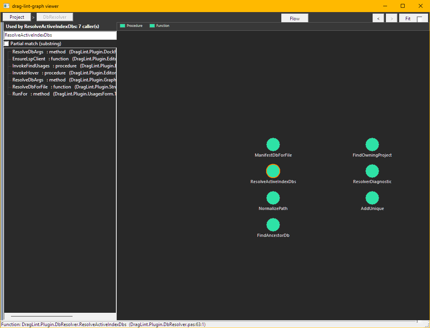The height and width of the screenshot is (328, 430).
Task: Select the ResolveDbForFile function caller row
Action: 64,87
